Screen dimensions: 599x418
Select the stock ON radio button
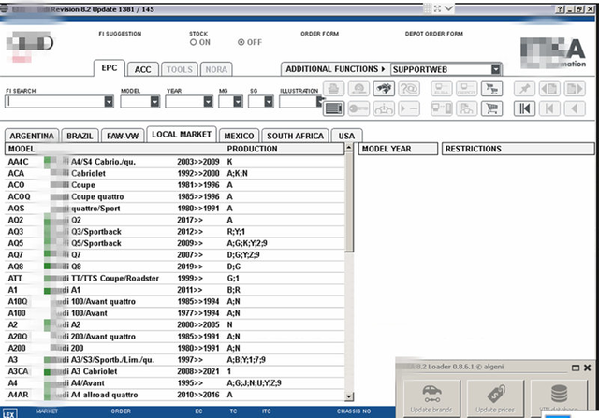(194, 42)
